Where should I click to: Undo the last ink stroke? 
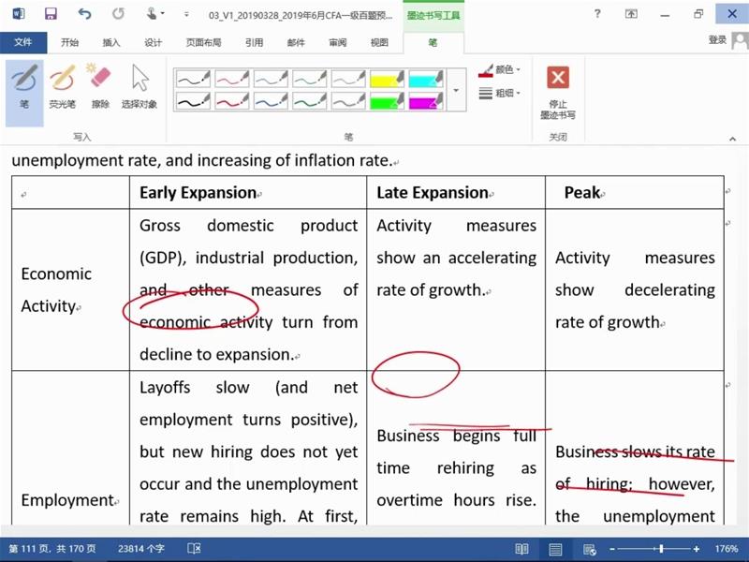pos(84,13)
